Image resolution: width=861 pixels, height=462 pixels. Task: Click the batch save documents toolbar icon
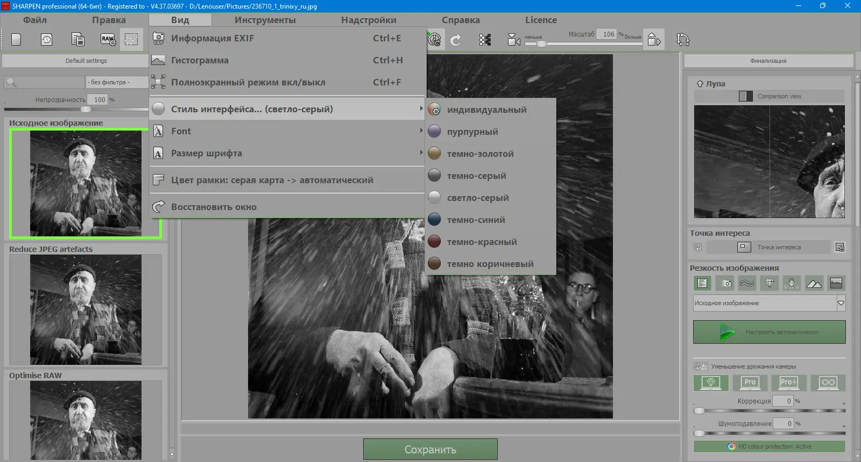point(78,40)
